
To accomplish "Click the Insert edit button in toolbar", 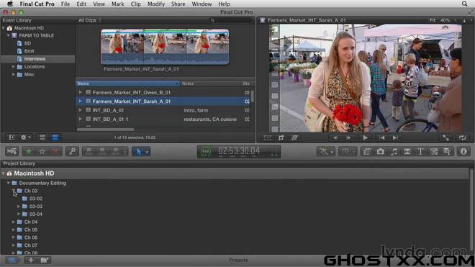I will point(102,151).
